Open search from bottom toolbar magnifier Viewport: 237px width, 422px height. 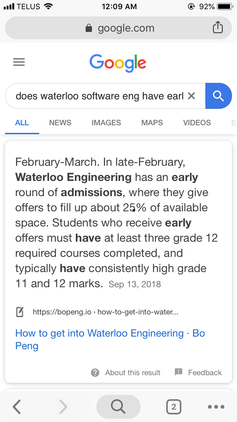118,406
